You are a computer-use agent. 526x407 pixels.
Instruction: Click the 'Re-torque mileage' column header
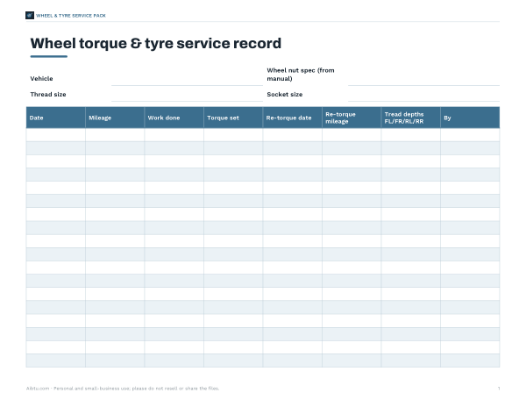[352, 118]
